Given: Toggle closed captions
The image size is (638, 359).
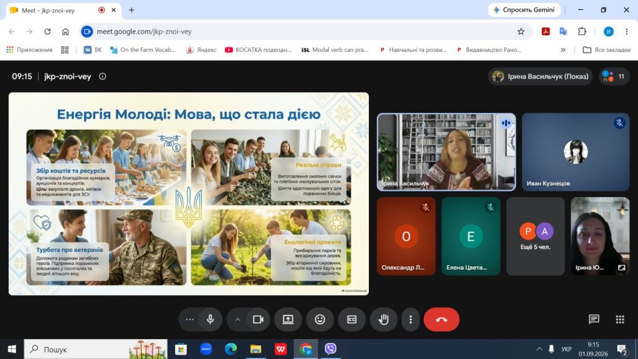Looking at the screenshot, I should click(x=352, y=320).
